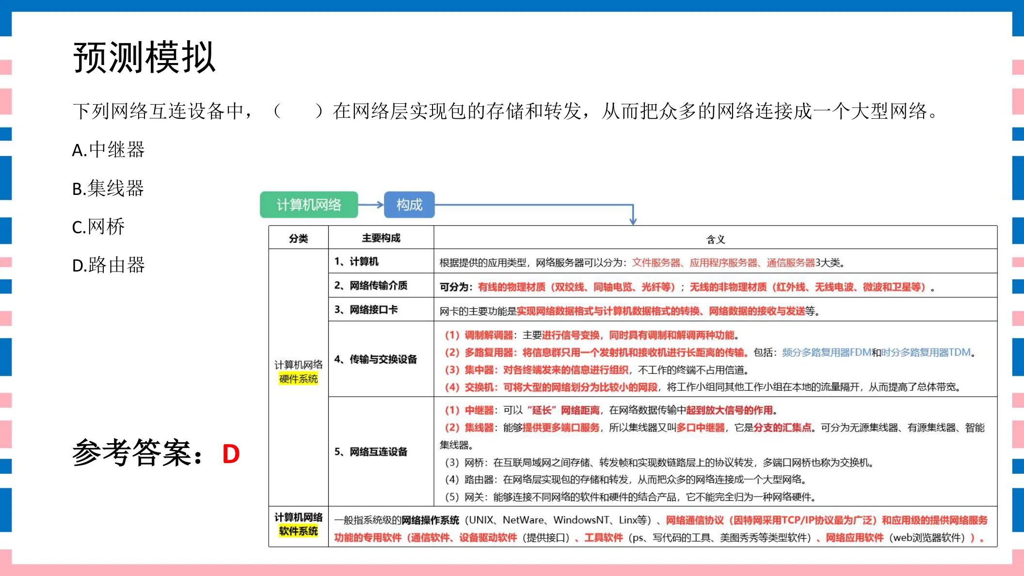This screenshot has height=576, width=1024.
Task: Click the red 网络通信协议 text
Action: [x=694, y=520]
